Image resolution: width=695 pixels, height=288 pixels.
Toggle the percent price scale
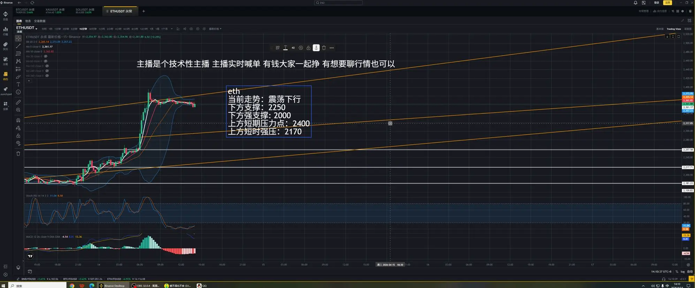click(677, 272)
